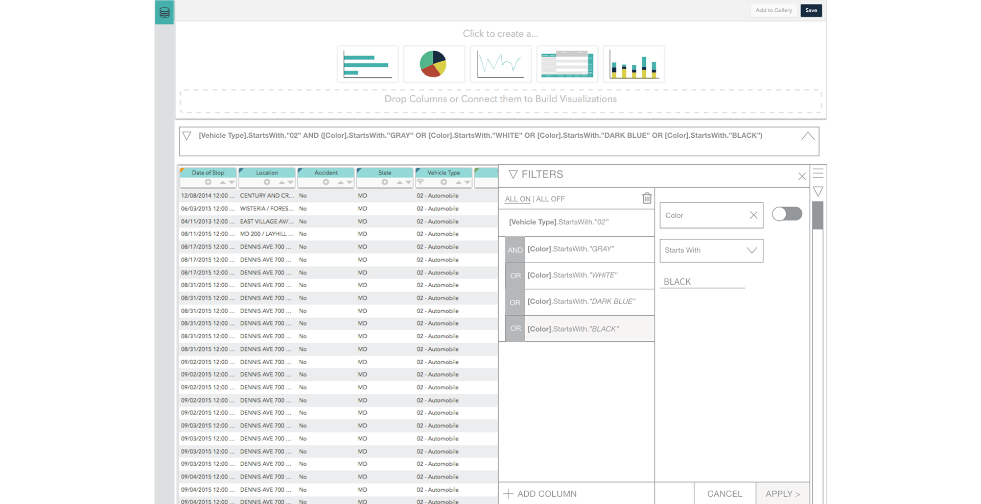Select Color StartsWith "WHITE" filter

point(590,275)
